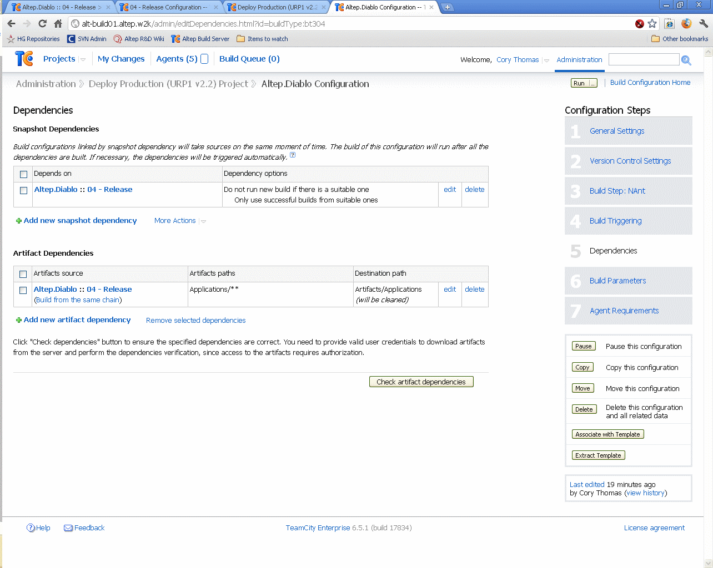Click the Agents status box icon
Image resolution: width=713 pixels, height=568 pixels.
[x=204, y=59]
